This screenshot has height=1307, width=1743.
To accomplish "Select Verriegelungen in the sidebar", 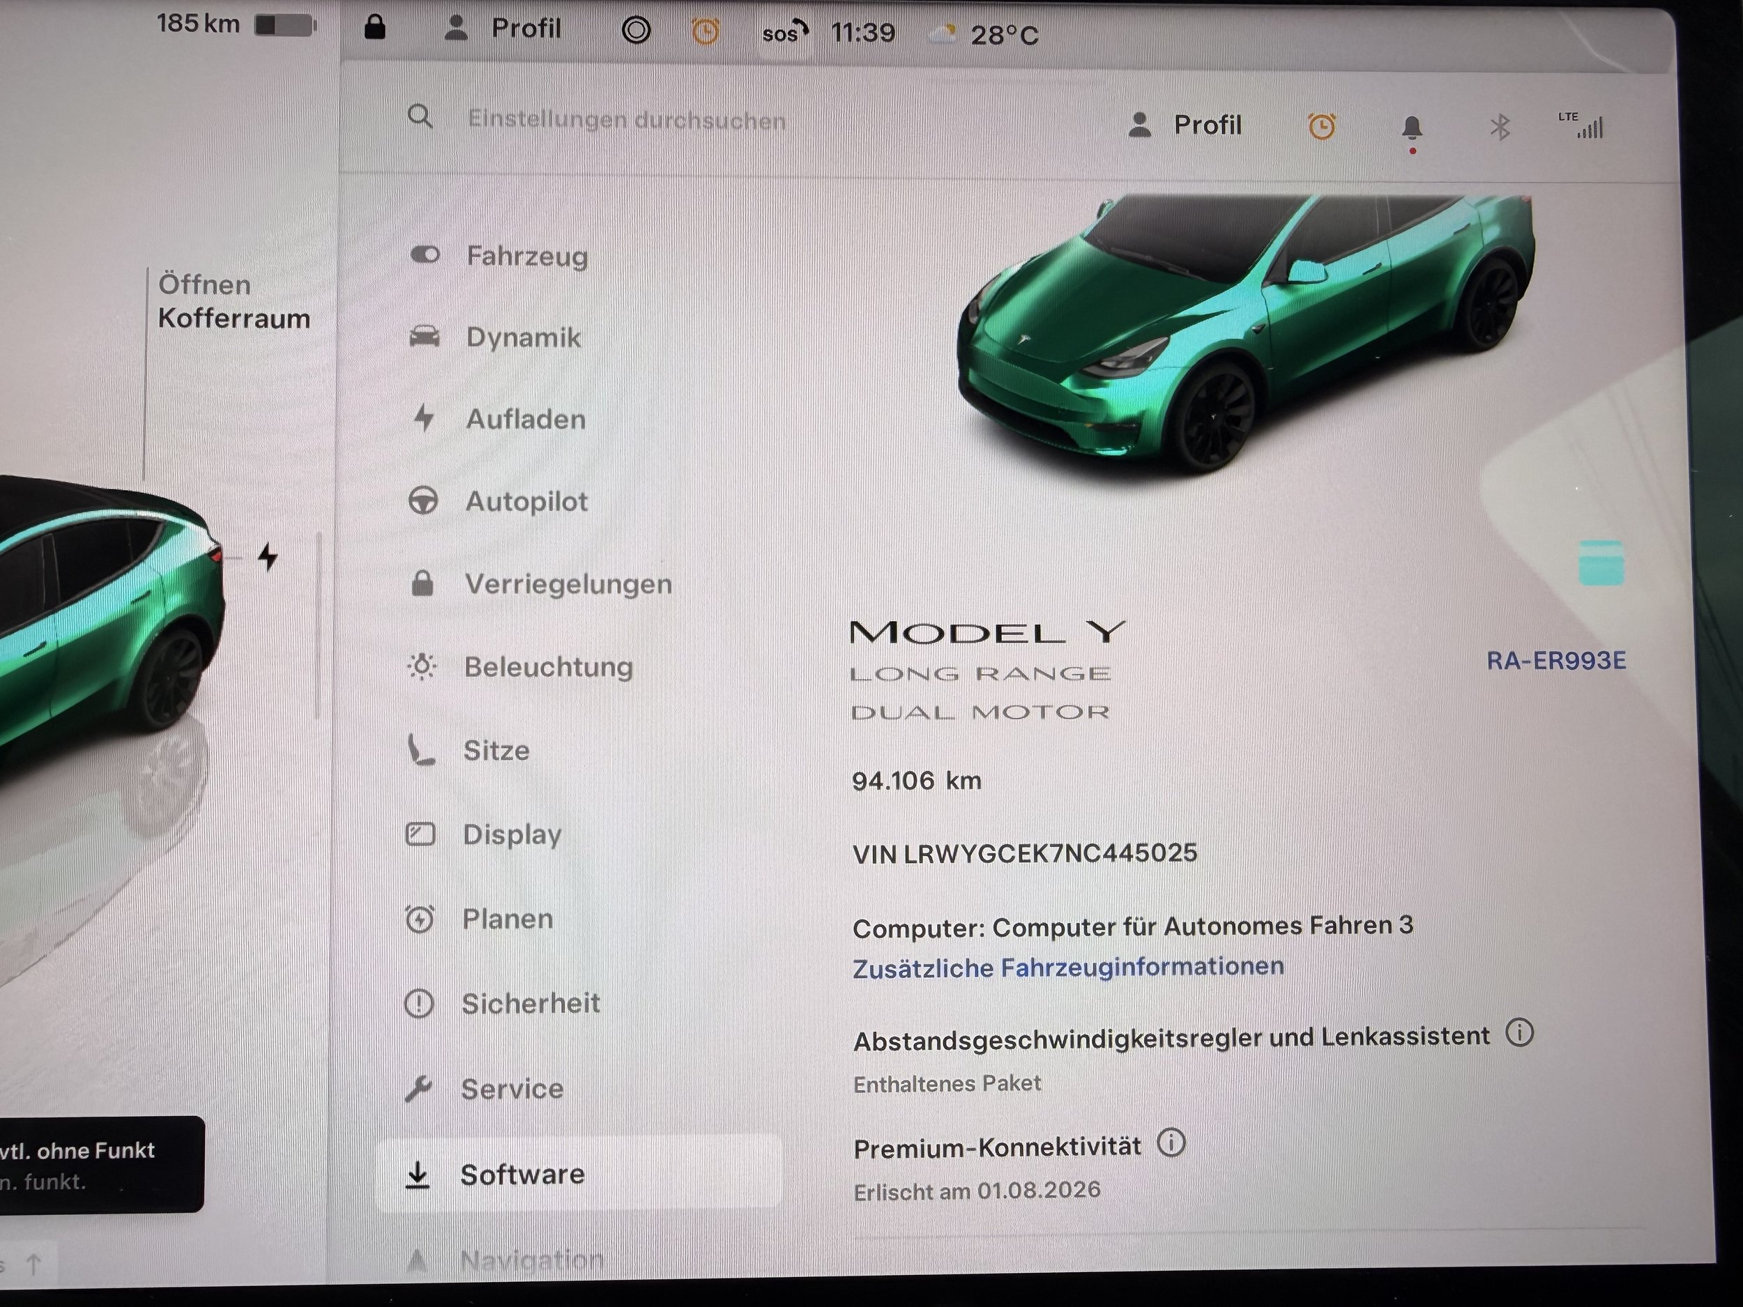I will pos(540,583).
